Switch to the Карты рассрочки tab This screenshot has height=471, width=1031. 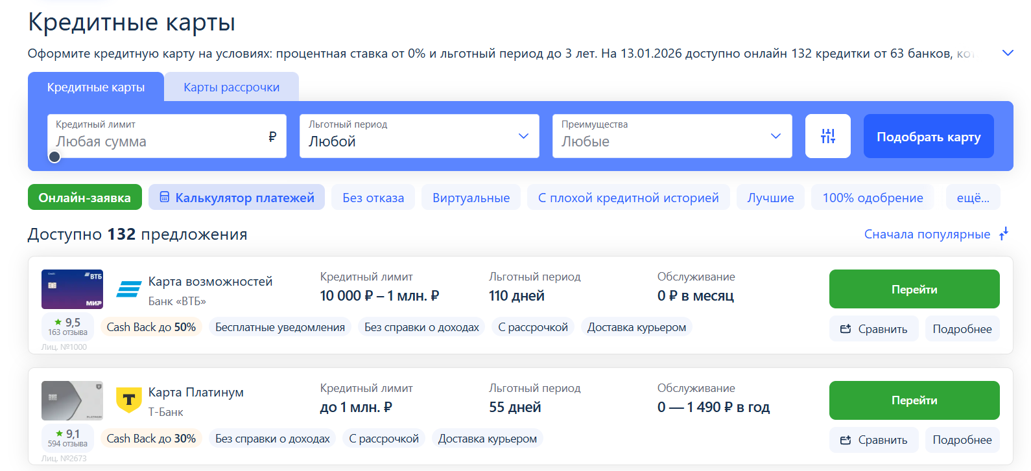tap(231, 87)
